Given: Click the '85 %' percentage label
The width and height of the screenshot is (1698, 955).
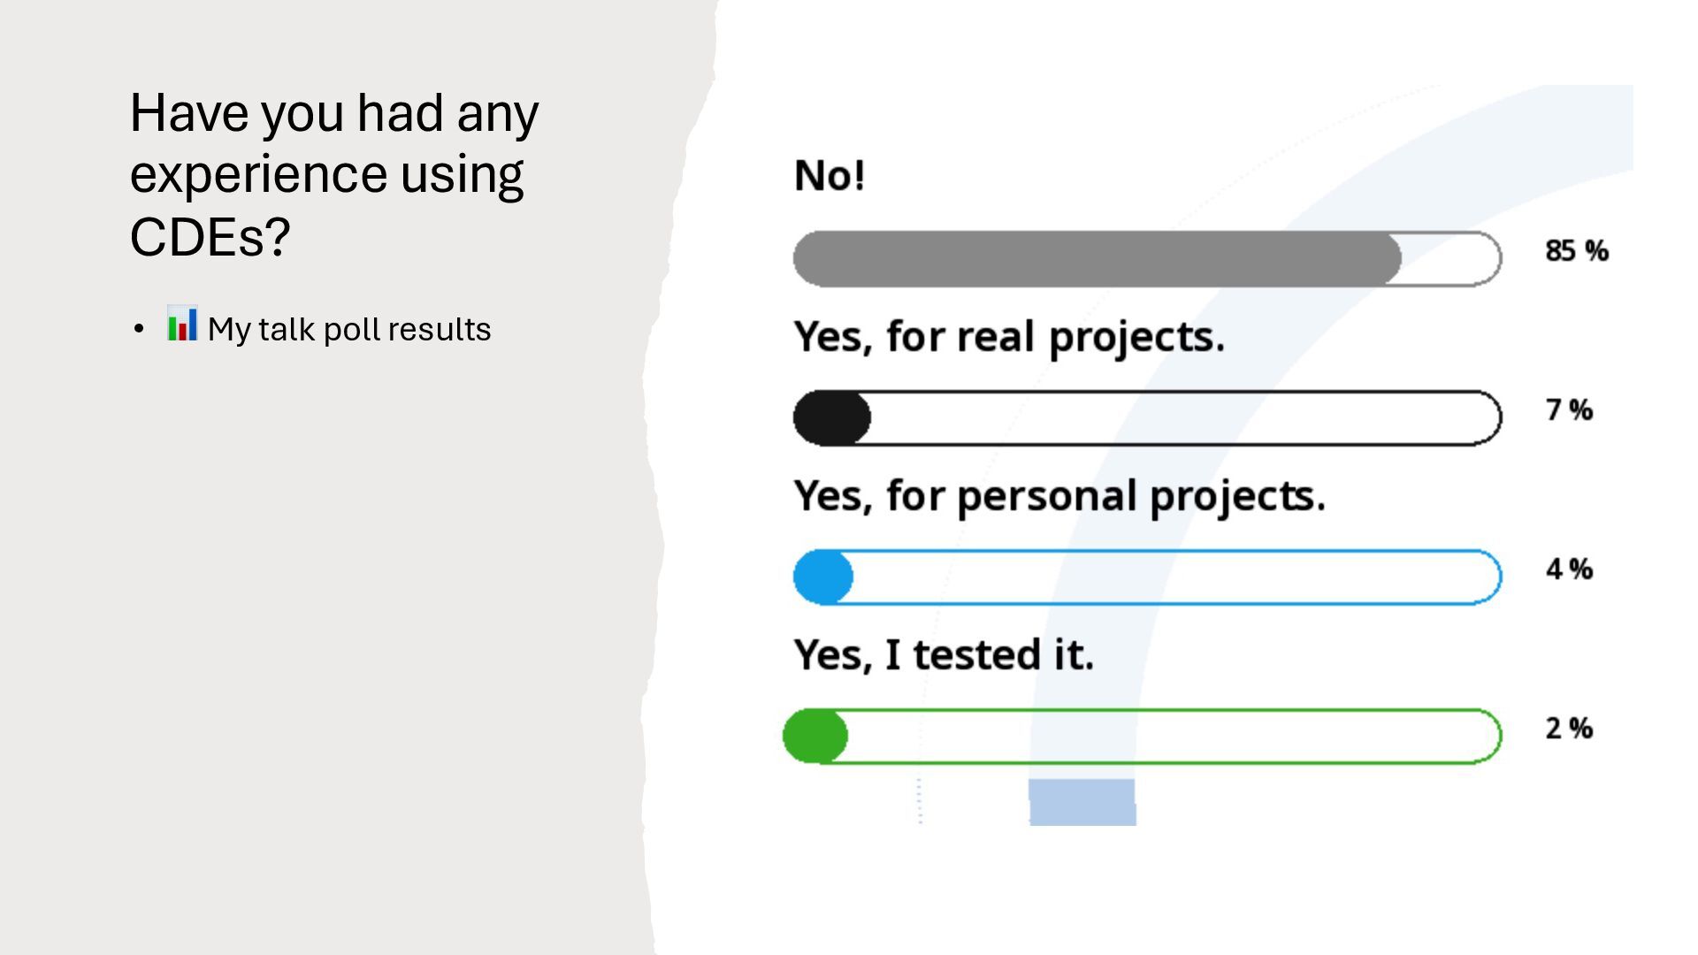Looking at the screenshot, I should [x=1577, y=251].
